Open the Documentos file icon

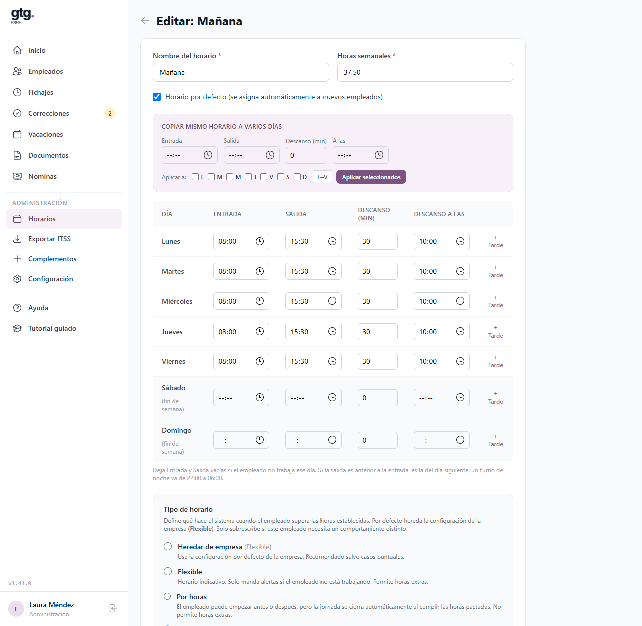17,155
